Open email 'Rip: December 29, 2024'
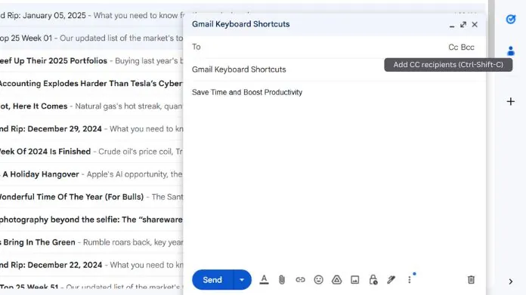Screen dimensions: 526x295 tap(91, 129)
